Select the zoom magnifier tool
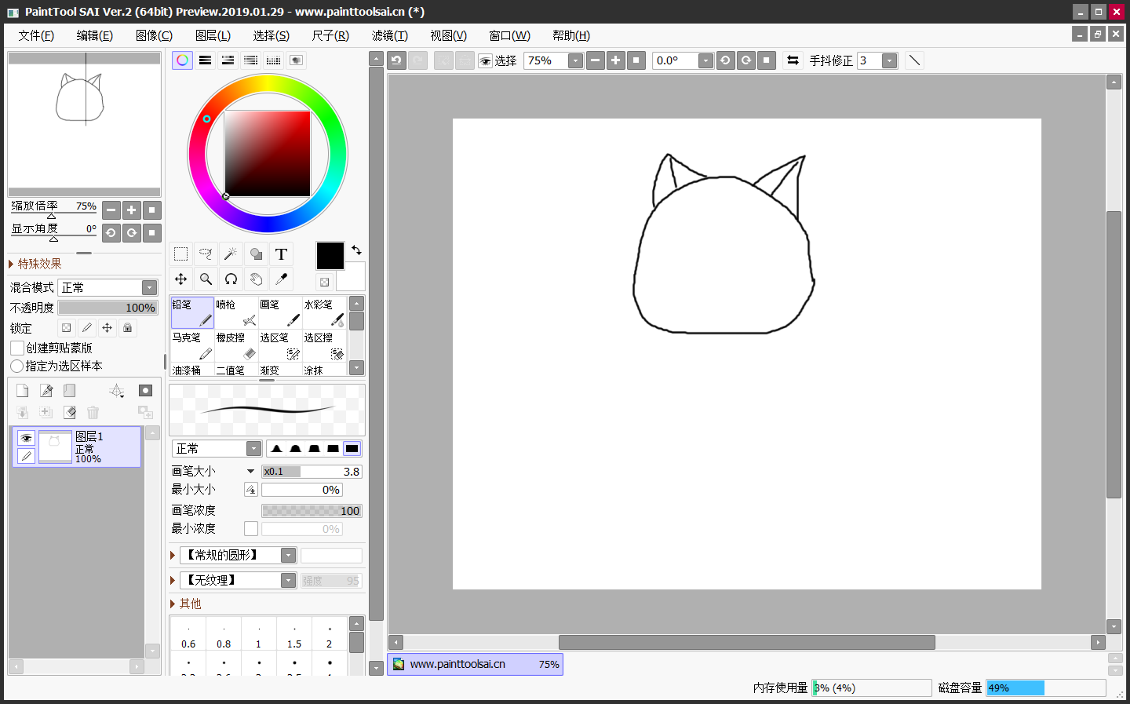The width and height of the screenshot is (1130, 704). pos(206,279)
